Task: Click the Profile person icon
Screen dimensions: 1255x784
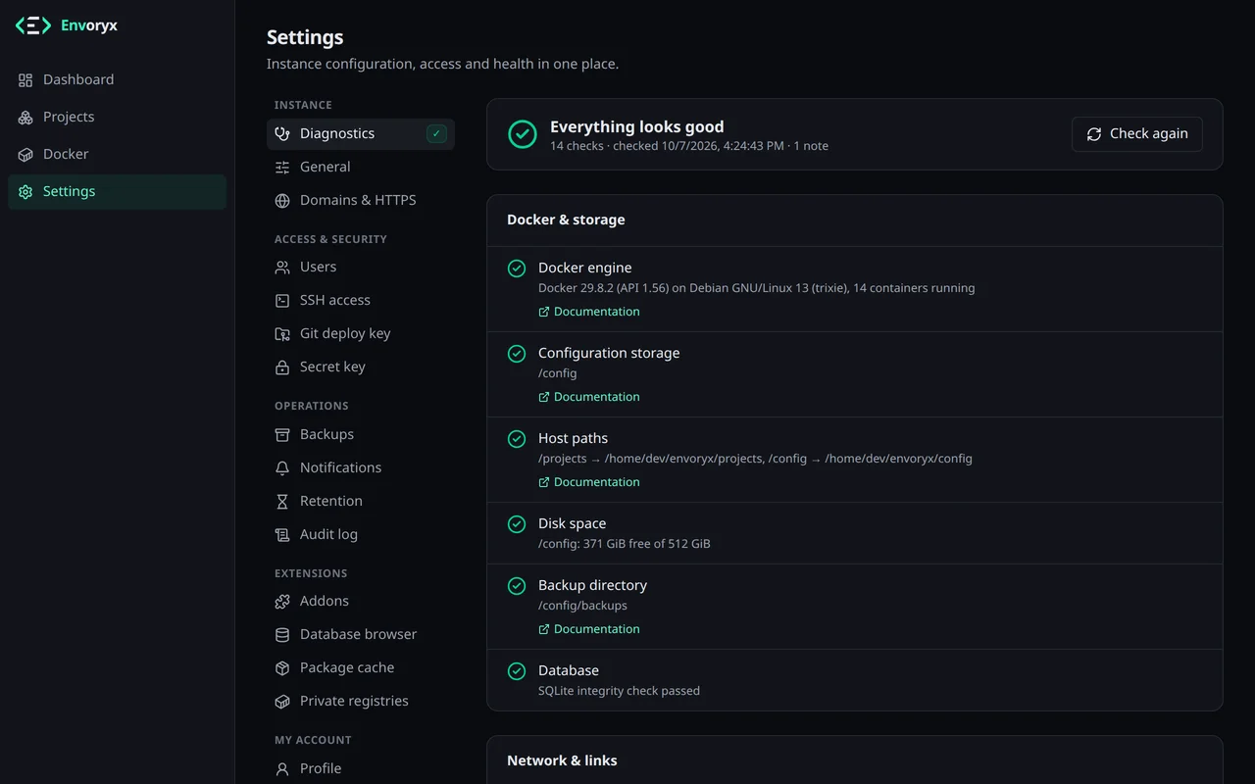Action: click(282, 769)
